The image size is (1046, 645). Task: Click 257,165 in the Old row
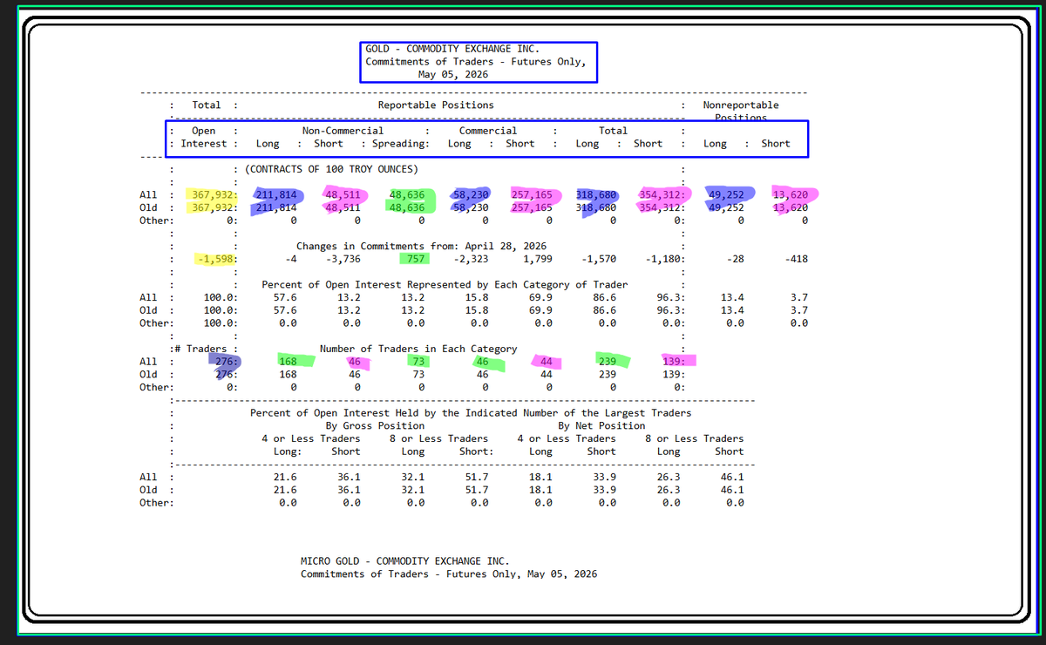pos(532,207)
